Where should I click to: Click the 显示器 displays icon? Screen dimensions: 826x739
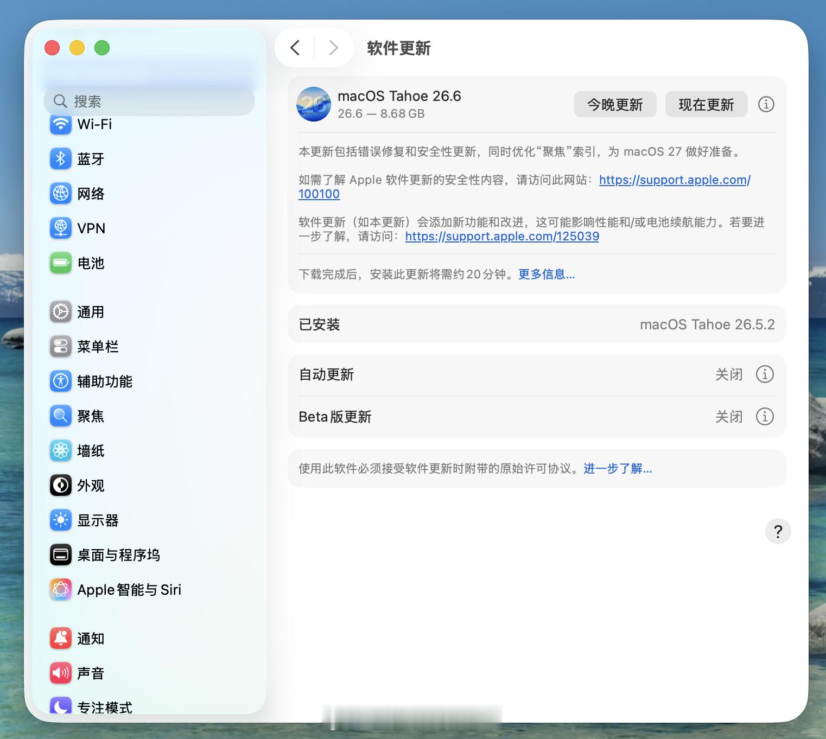tap(61, 520)
